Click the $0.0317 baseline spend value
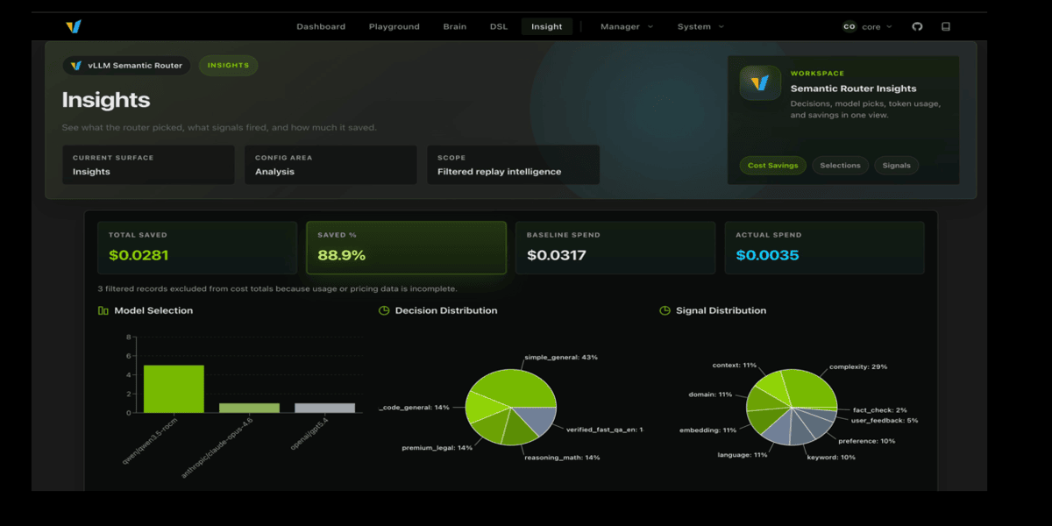This screenshot has height=526, width=1052. pos(557,255)
